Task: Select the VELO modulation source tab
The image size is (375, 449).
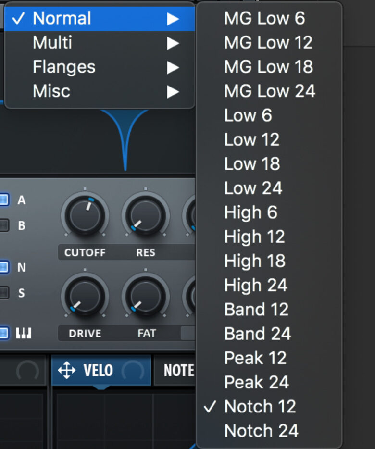Action: click(101, 370)
